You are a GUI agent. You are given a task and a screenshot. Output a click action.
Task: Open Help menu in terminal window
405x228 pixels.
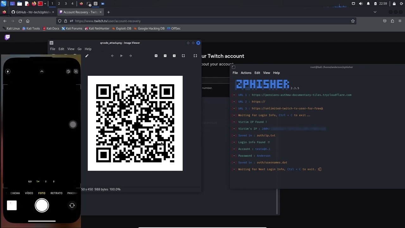click(277, 73)
